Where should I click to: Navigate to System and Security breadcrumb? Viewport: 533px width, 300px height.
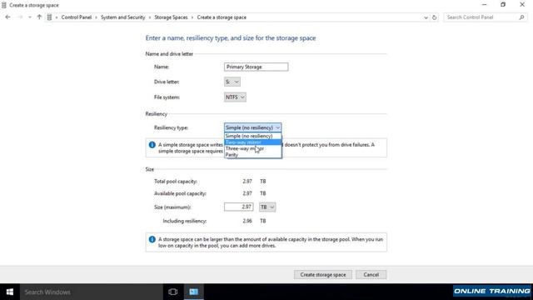tap(122, 17)
